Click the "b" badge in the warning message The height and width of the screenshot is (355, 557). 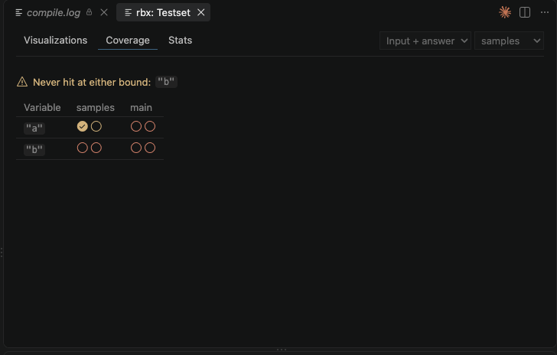click(166, 82)
